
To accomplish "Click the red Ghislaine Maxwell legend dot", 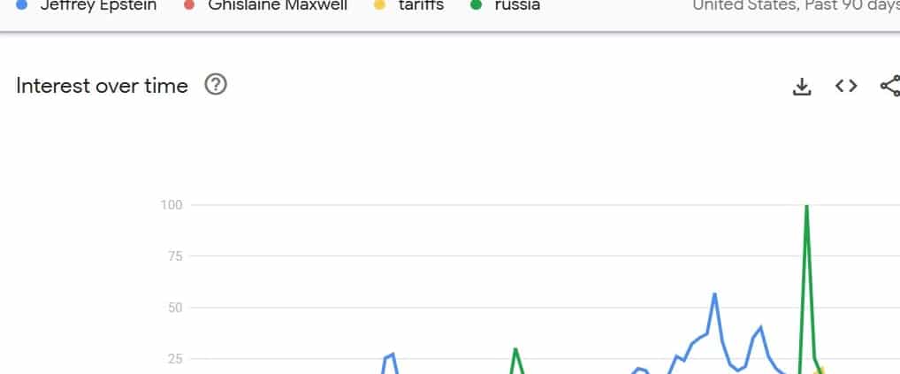I will coord(189,5).
